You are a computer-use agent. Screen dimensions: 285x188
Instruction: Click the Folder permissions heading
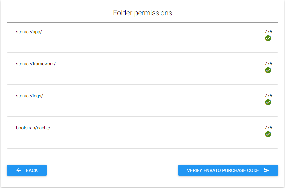(x=142, y=13)
